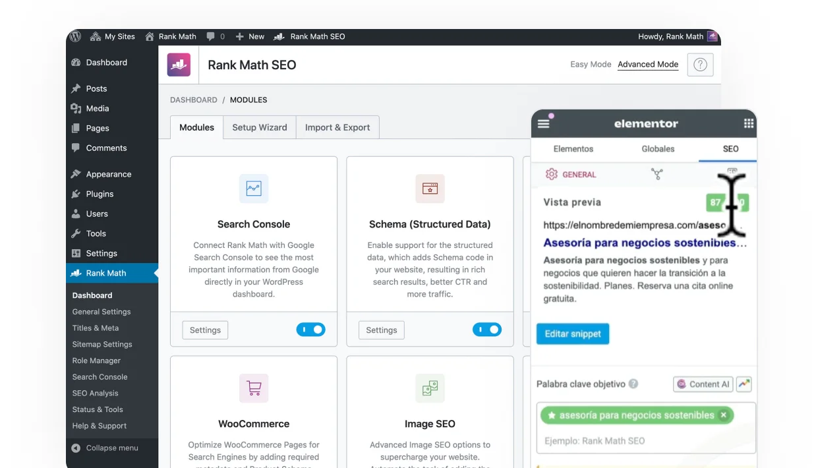
Task: Switch to Easy Mode
Action: tap(591, 65)
